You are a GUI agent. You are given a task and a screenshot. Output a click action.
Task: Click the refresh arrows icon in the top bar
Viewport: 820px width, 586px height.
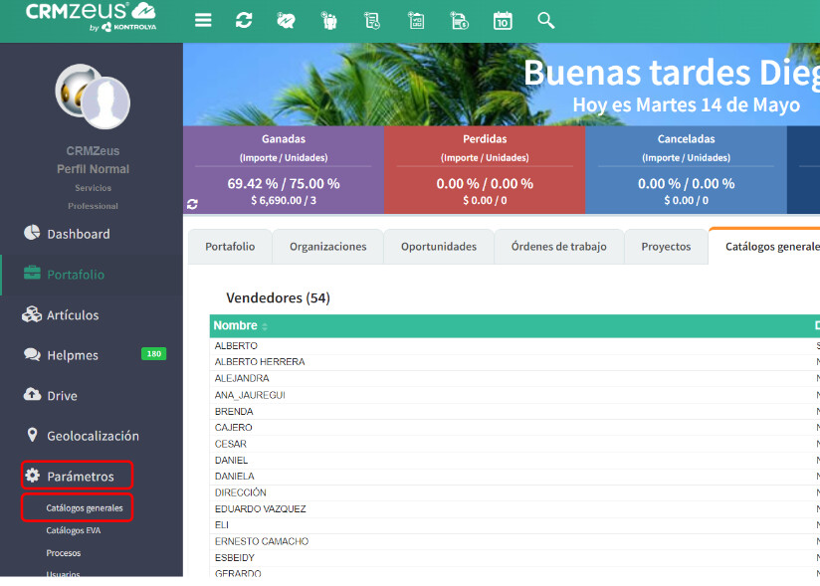(x=244, y=20)
